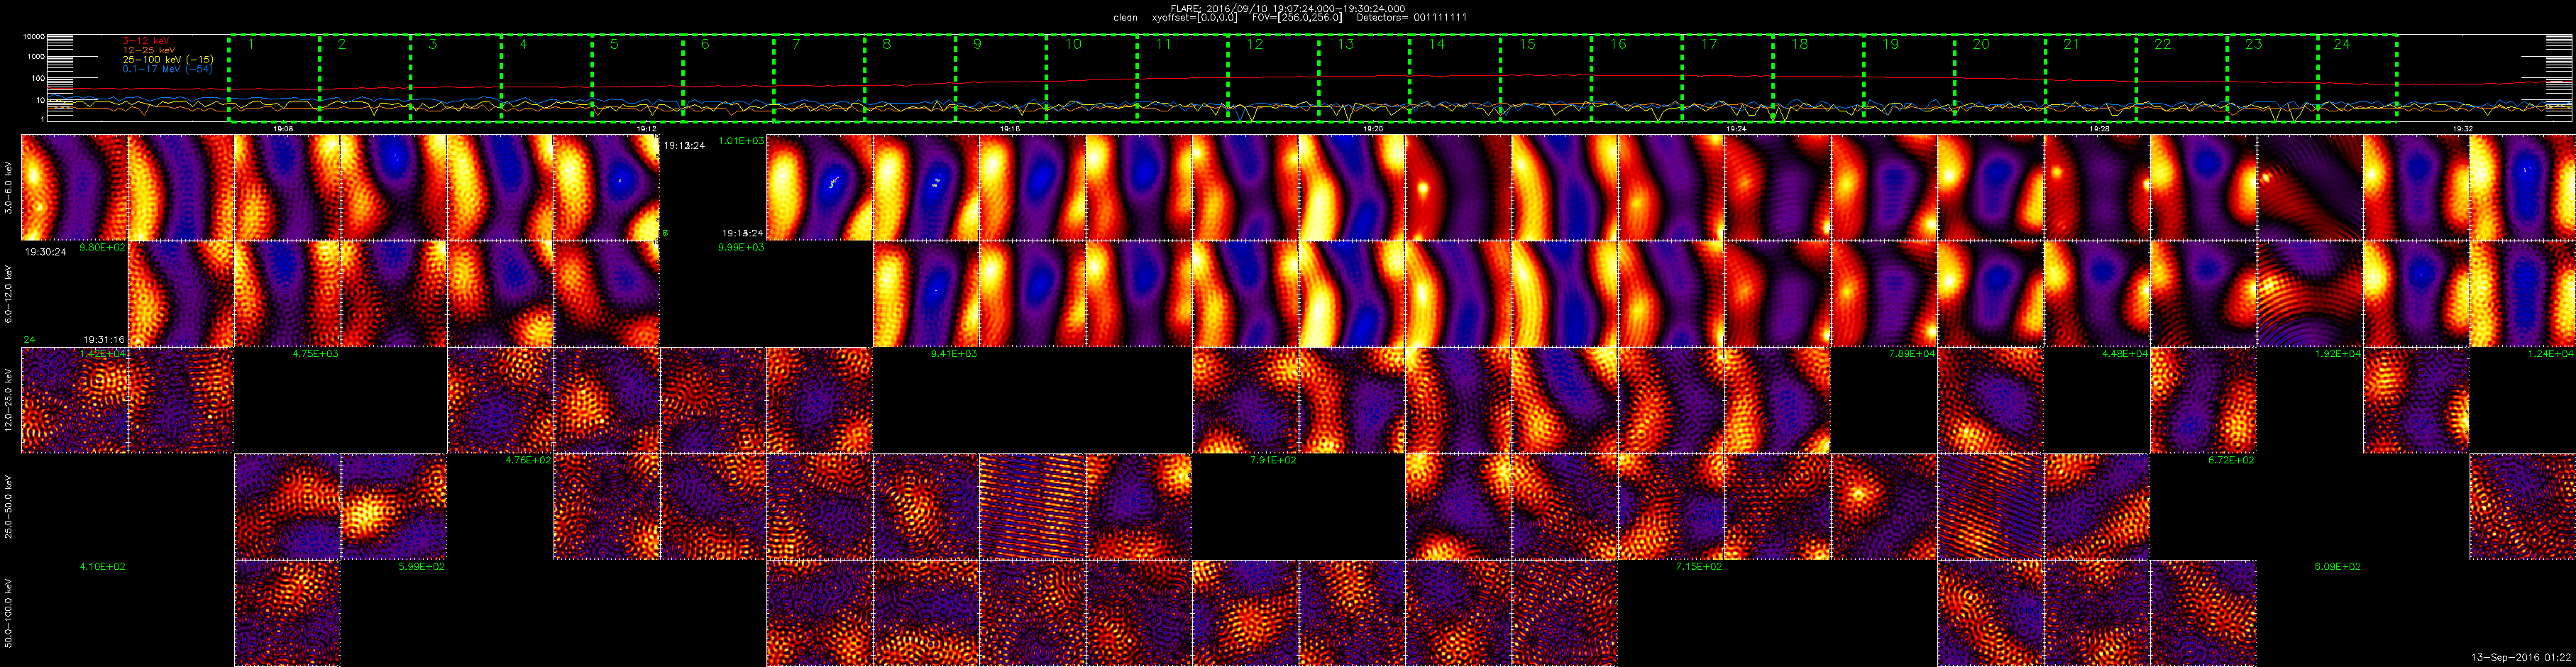Viewport: 2576px width, 667px height.
Task: Click the 9.99E+03 value label
Action: coord(741,247)
